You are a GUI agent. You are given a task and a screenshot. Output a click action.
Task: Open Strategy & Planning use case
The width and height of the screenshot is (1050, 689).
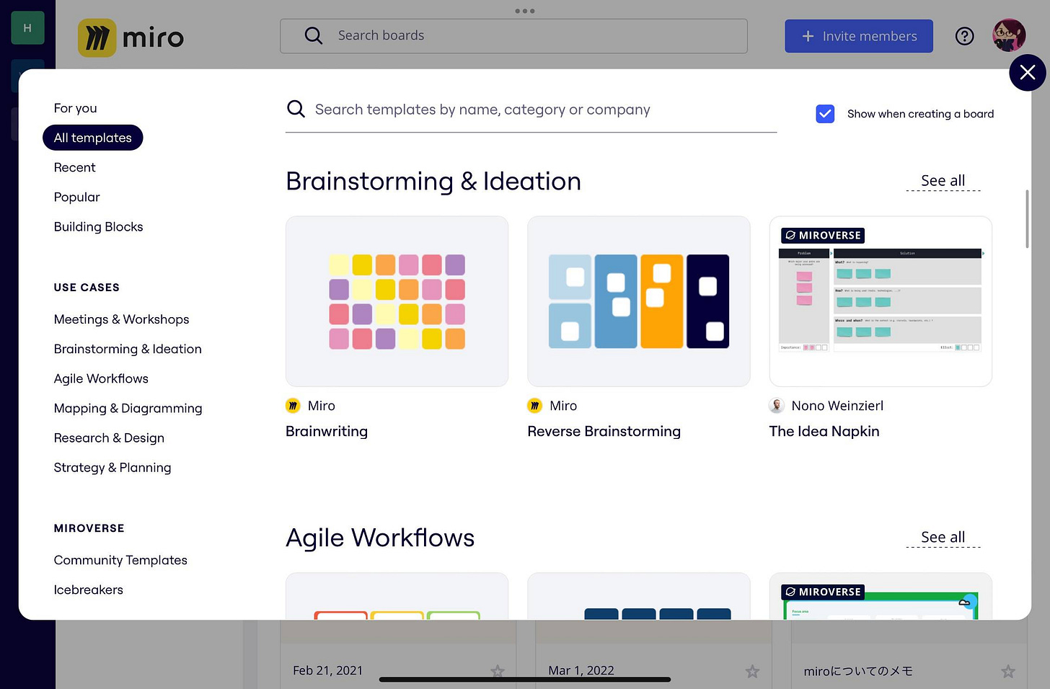112,467
